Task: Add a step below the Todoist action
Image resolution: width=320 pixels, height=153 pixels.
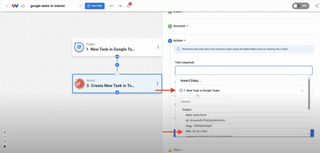Action: coord(117,93)
